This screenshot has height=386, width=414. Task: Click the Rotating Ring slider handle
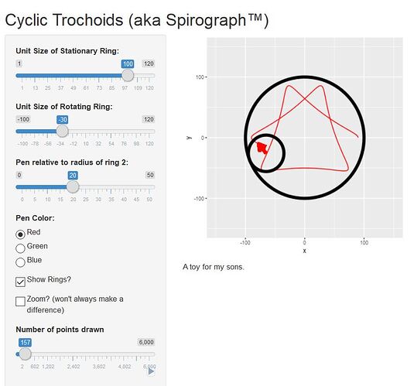point(63,132)
